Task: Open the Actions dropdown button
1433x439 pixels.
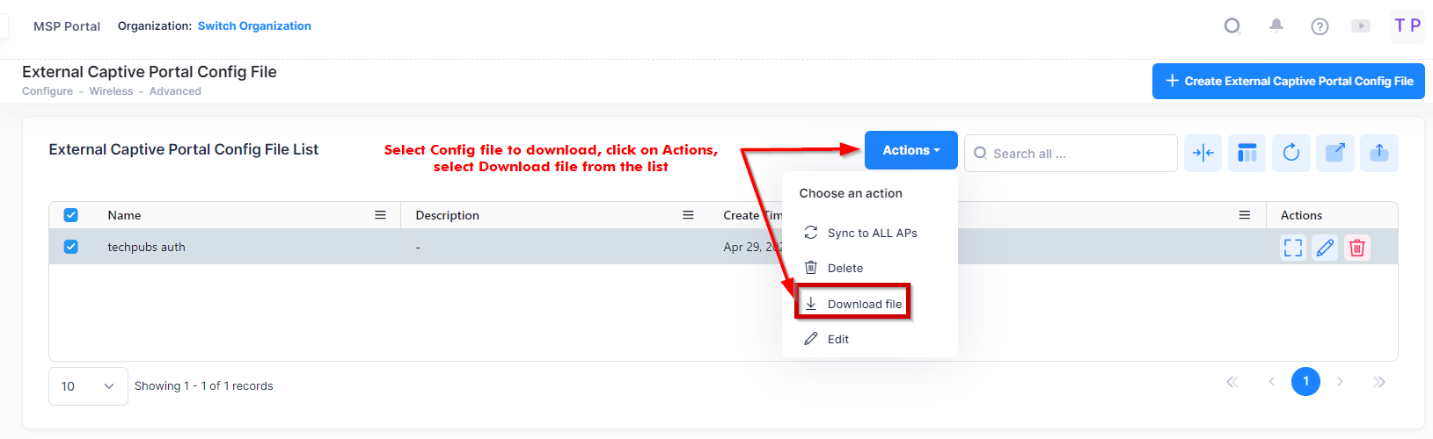Action: (x=910, y=150)
